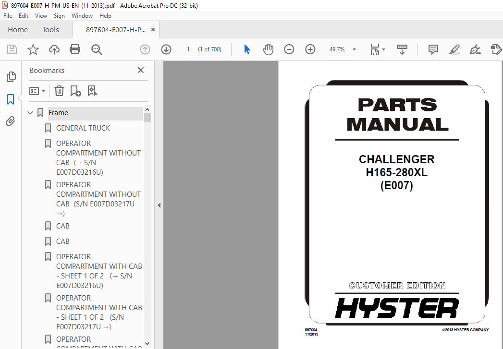The height and width of the screenshot is (349, 503).
Task: Upload the file to Document Cloud
Action: pyautogui.click(x=54, y=49)
